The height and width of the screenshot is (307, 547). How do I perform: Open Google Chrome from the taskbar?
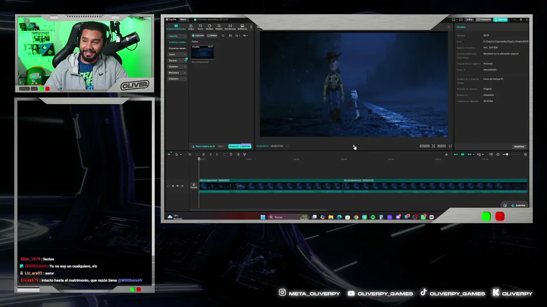(356, 217)
